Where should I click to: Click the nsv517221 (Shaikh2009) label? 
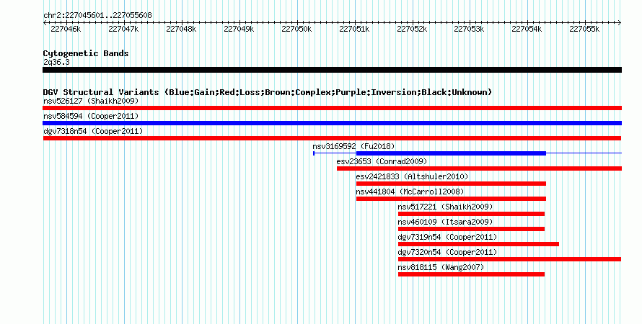(446, 207)
